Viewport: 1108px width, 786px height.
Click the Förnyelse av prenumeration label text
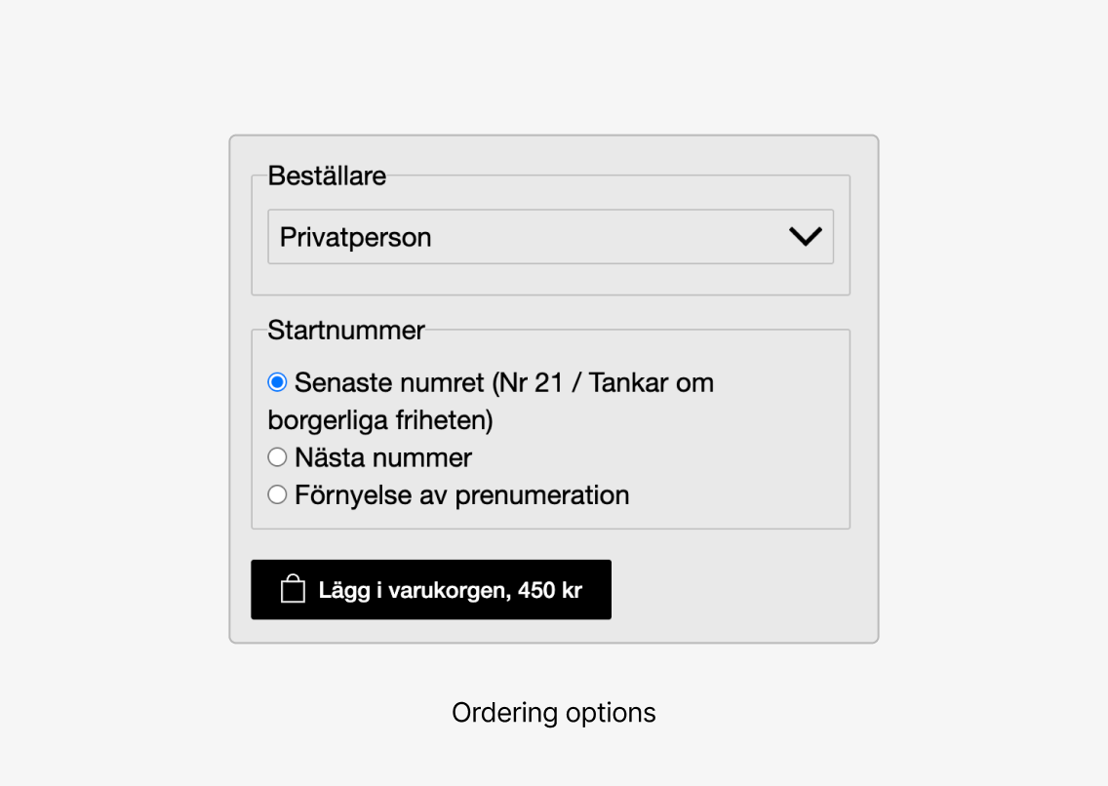click(x=461, y=495)
